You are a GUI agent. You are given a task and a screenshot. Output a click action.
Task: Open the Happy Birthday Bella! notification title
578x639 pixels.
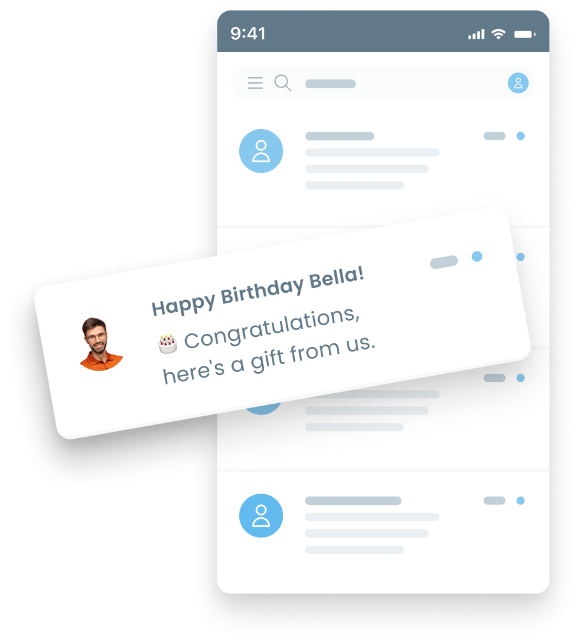257,291
